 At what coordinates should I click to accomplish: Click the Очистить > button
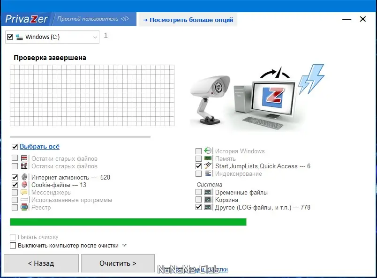tap(118, 263)
